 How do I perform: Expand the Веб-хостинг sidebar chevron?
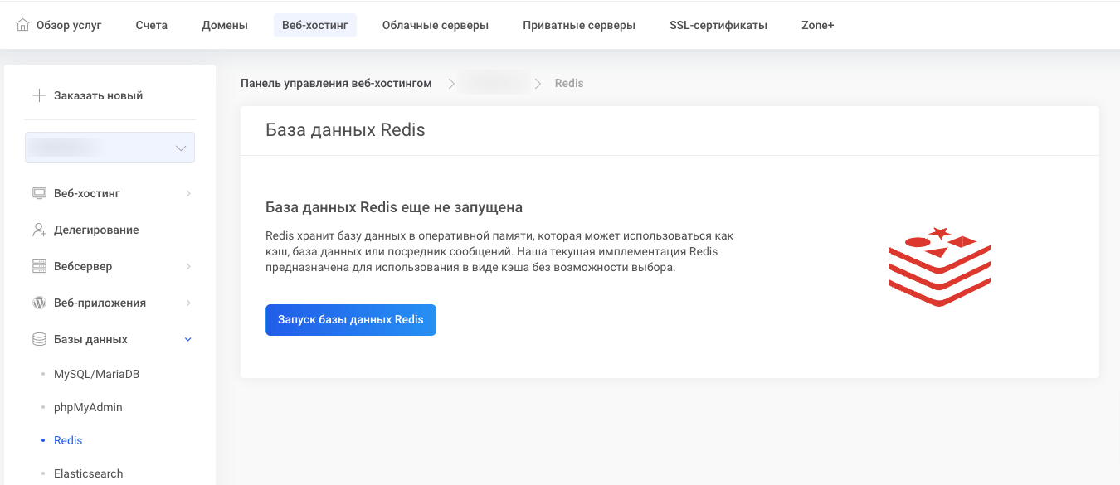click(188, 193)
